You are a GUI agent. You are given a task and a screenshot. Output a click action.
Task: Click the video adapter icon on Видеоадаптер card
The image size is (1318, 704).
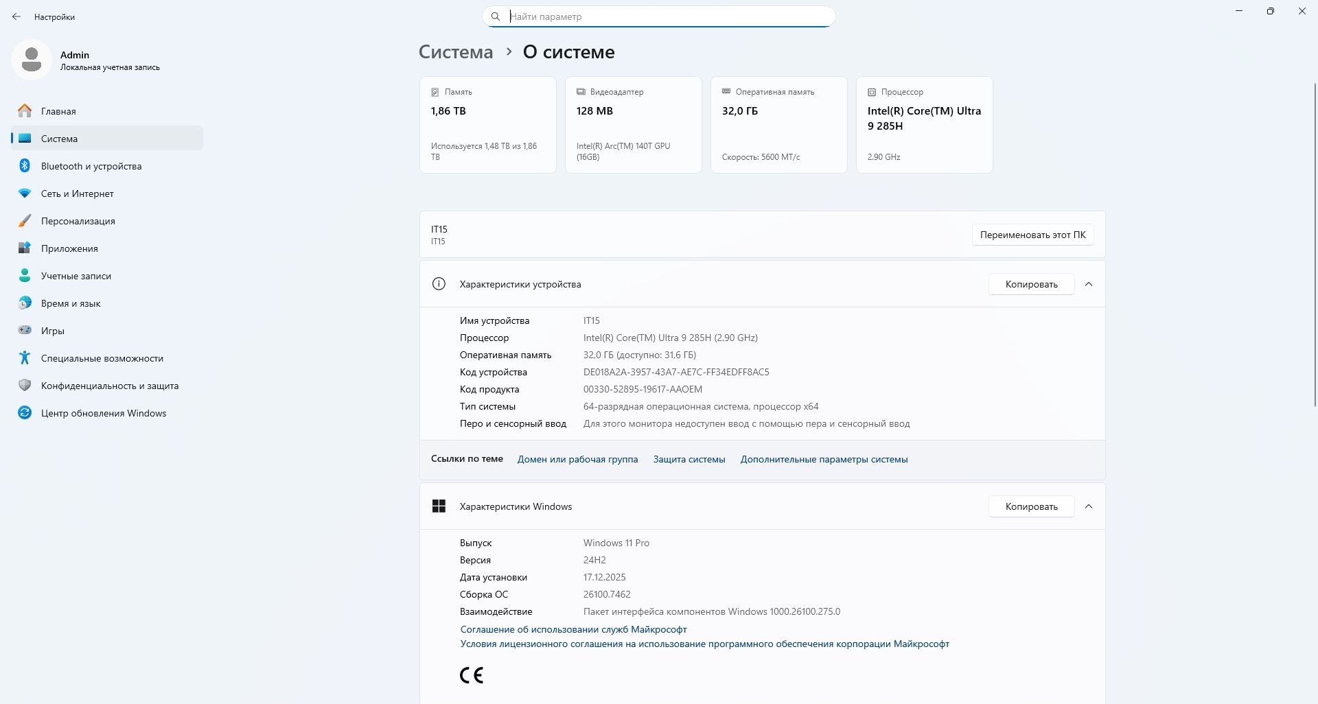[581, 92]
